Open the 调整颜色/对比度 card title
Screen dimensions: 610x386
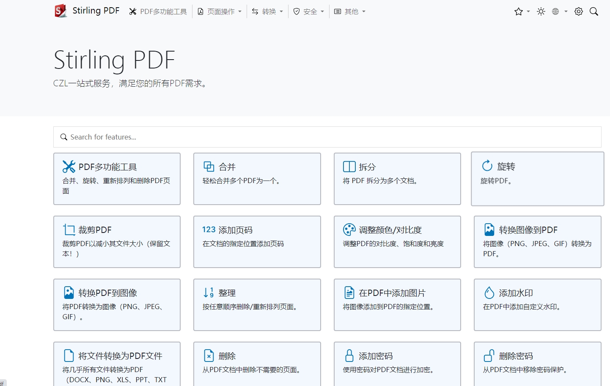pyautogui.click(x=390, y=230)
